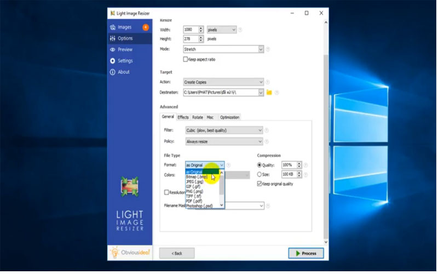Choose Photoshop (.psd) format
Screen dimensions: 438x274
coord(203,206)
